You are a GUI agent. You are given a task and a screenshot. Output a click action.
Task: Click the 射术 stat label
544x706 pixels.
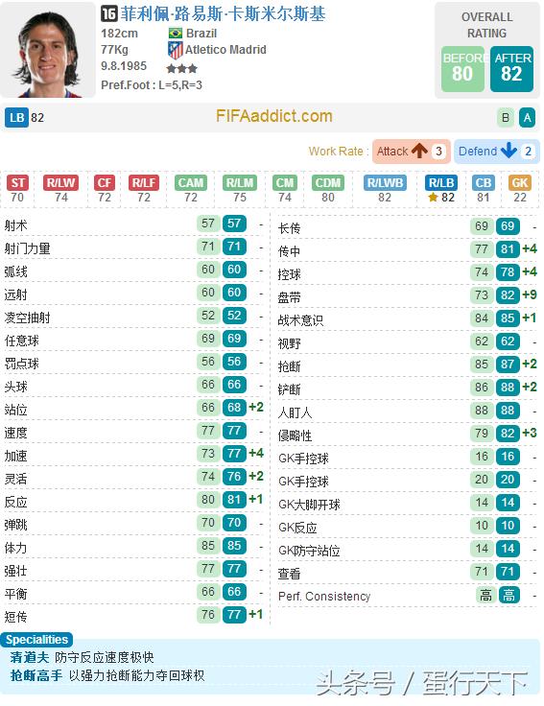15,225
